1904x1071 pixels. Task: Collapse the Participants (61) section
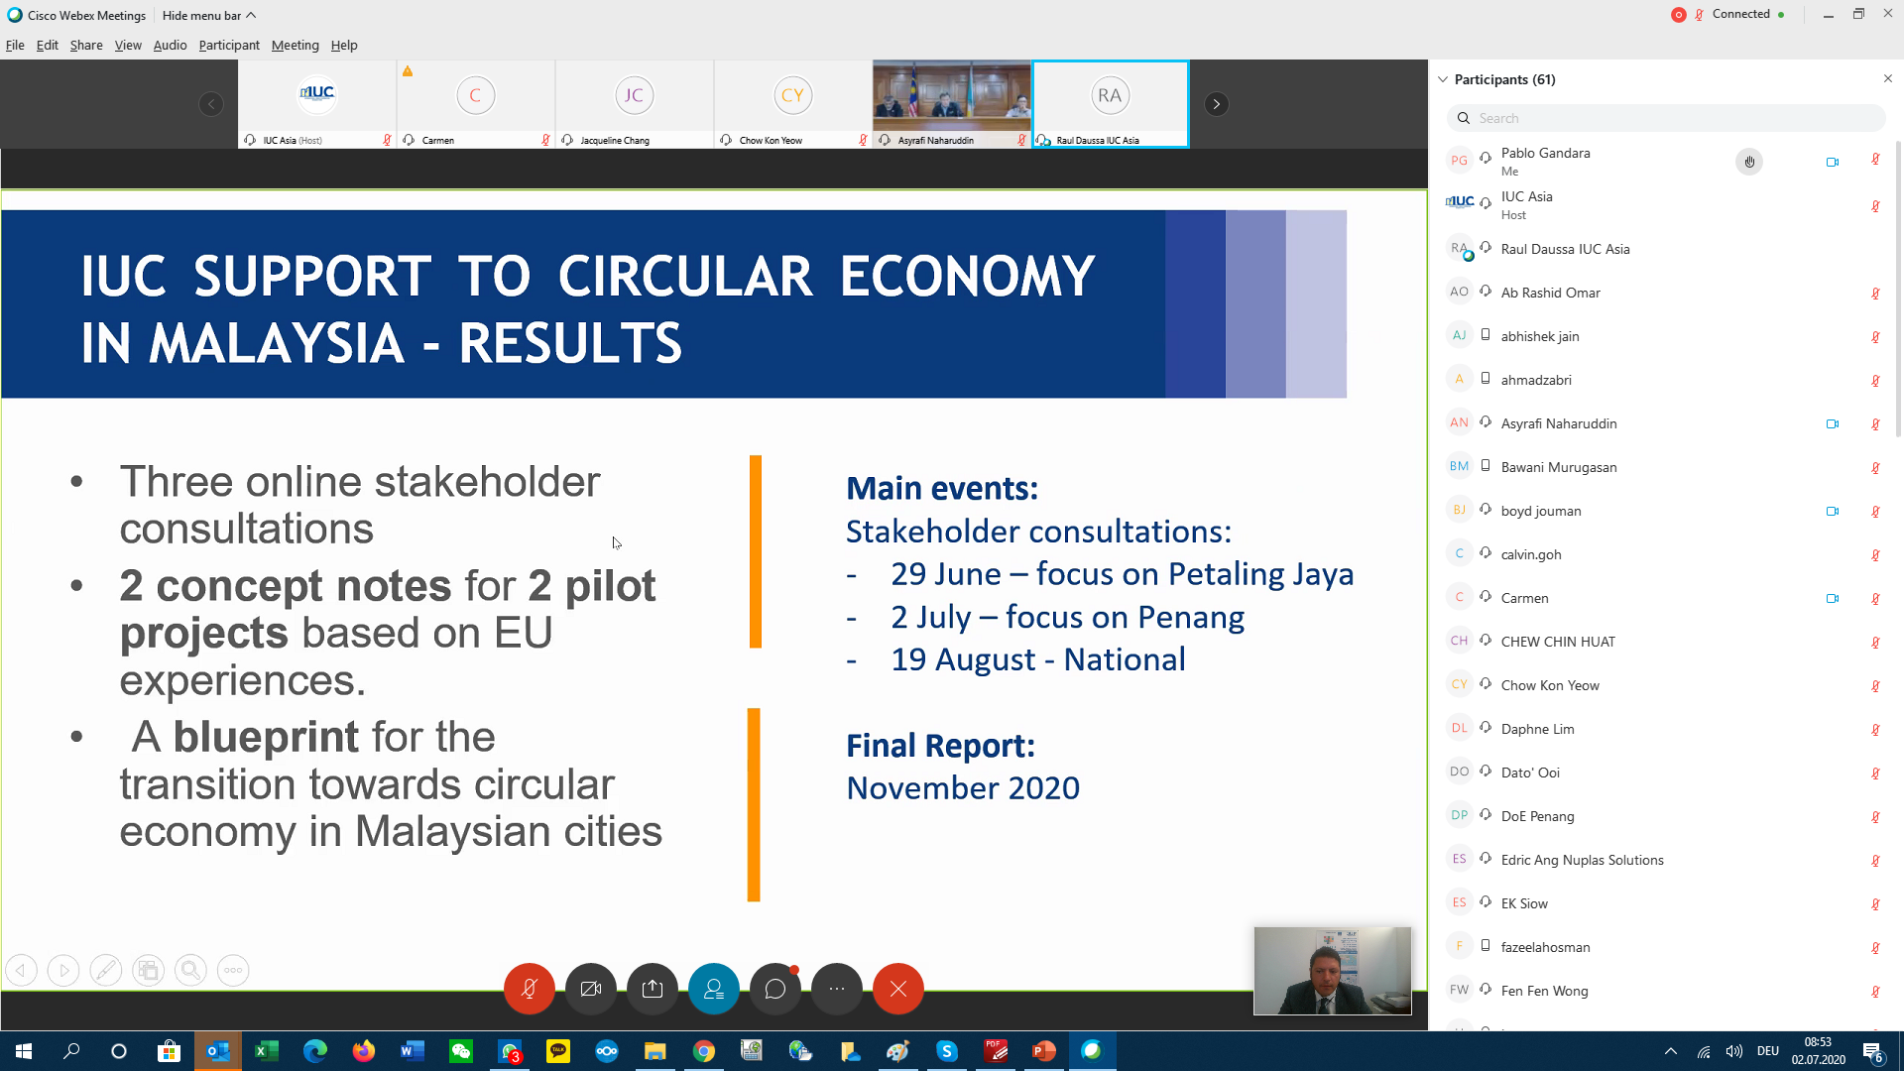point(1443,79)
